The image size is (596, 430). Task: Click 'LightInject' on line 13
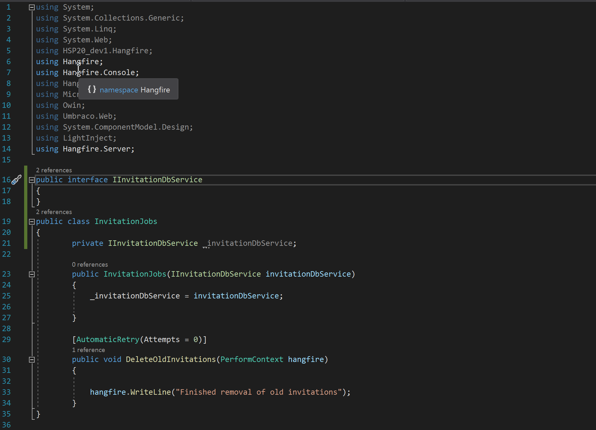click(x=87, y=138)
